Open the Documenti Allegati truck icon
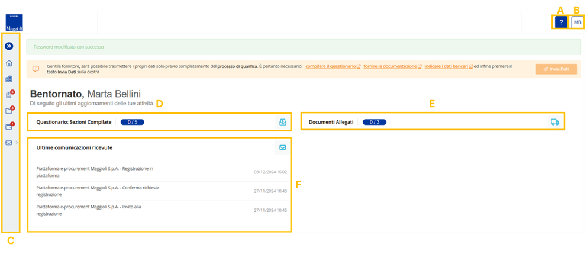Screen dimensions: 587x254 tap(554, 122)
